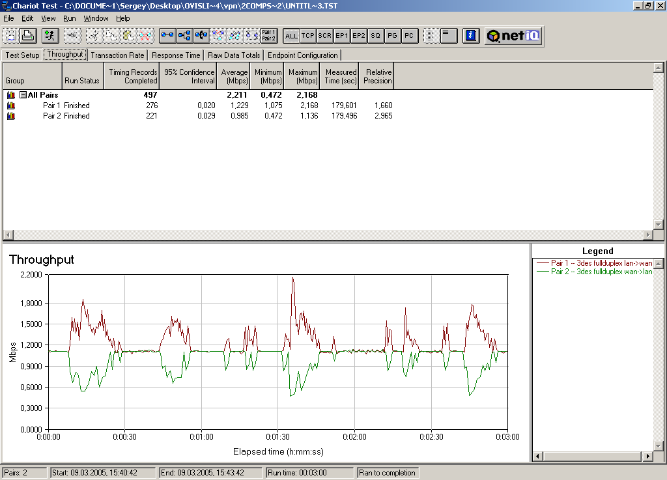Image resolution: width=667 pixels, height=480 pixels.
Task: Toggle the ALL filter button
Action: click(291, 36)
